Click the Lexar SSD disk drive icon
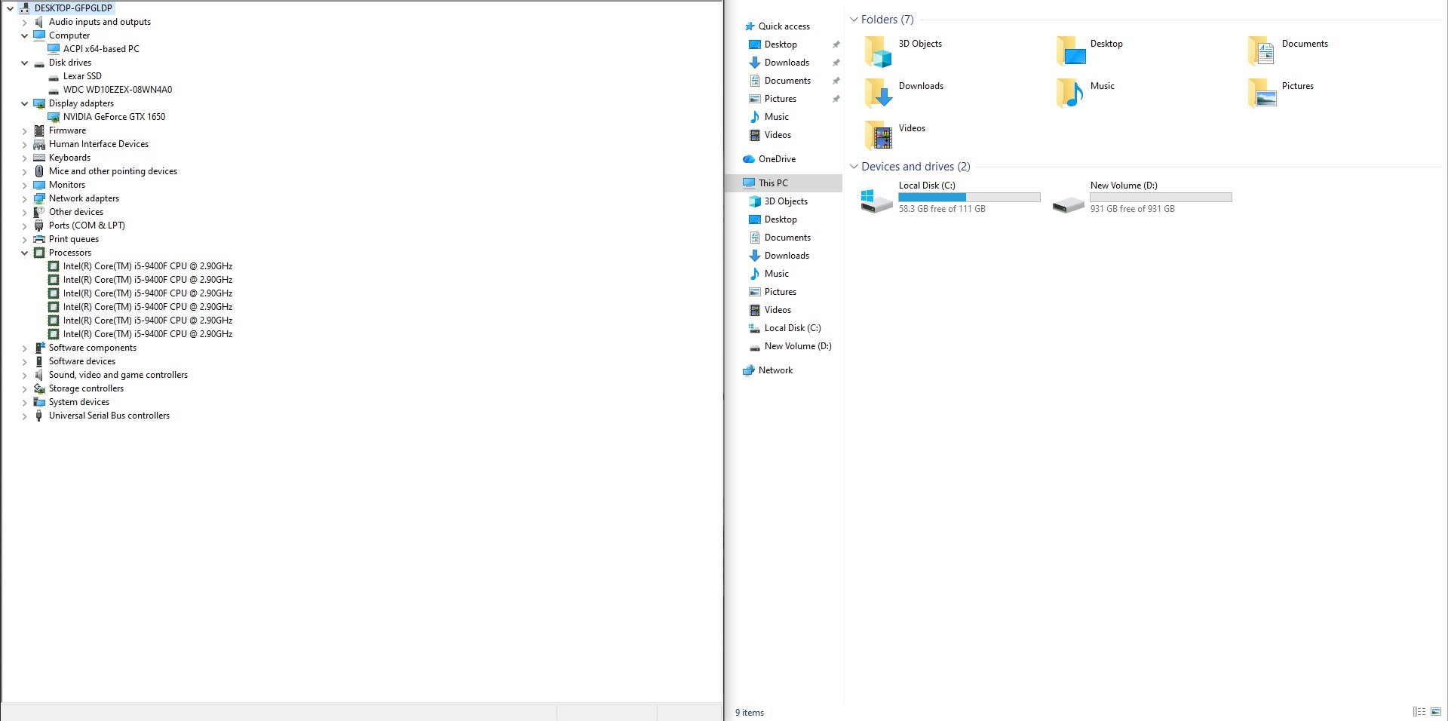Image resolution: width=1448 pixels, height=721 pixels. [x=54, y=77]
